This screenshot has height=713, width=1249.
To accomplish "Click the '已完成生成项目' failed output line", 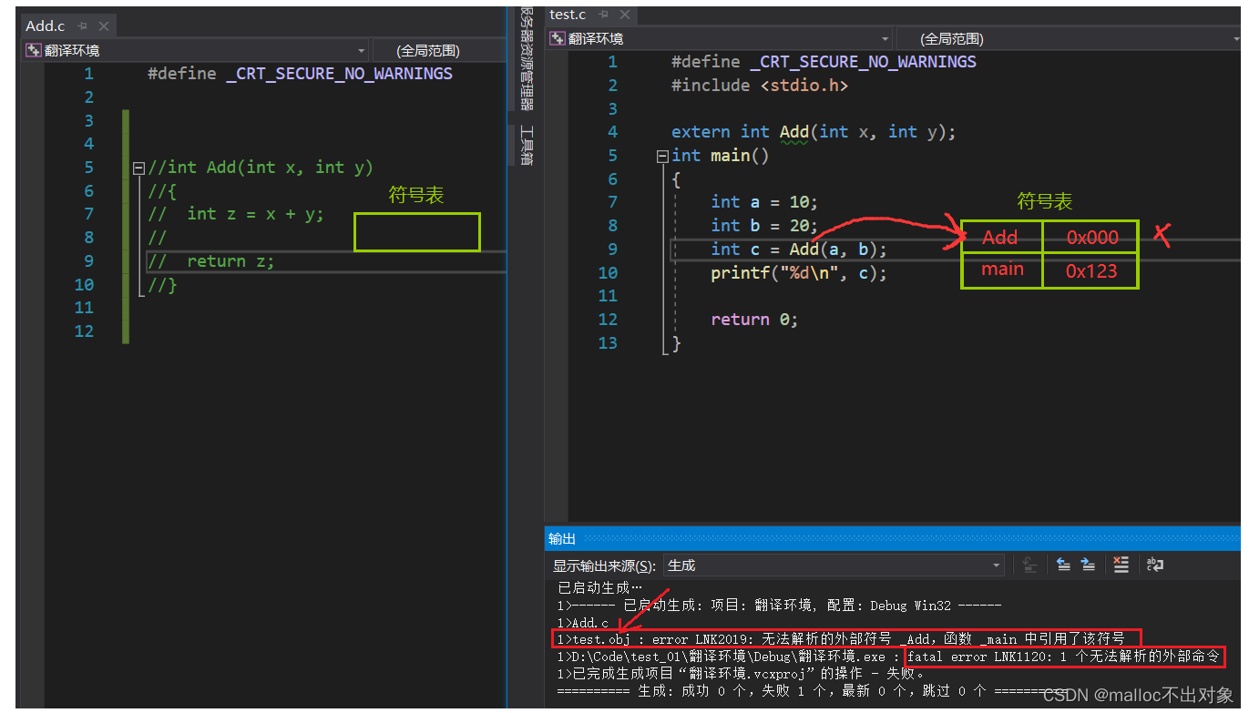I will point(742,674).
